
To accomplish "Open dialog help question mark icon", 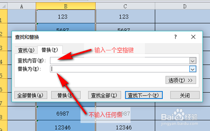I will [x=175, y=37].
